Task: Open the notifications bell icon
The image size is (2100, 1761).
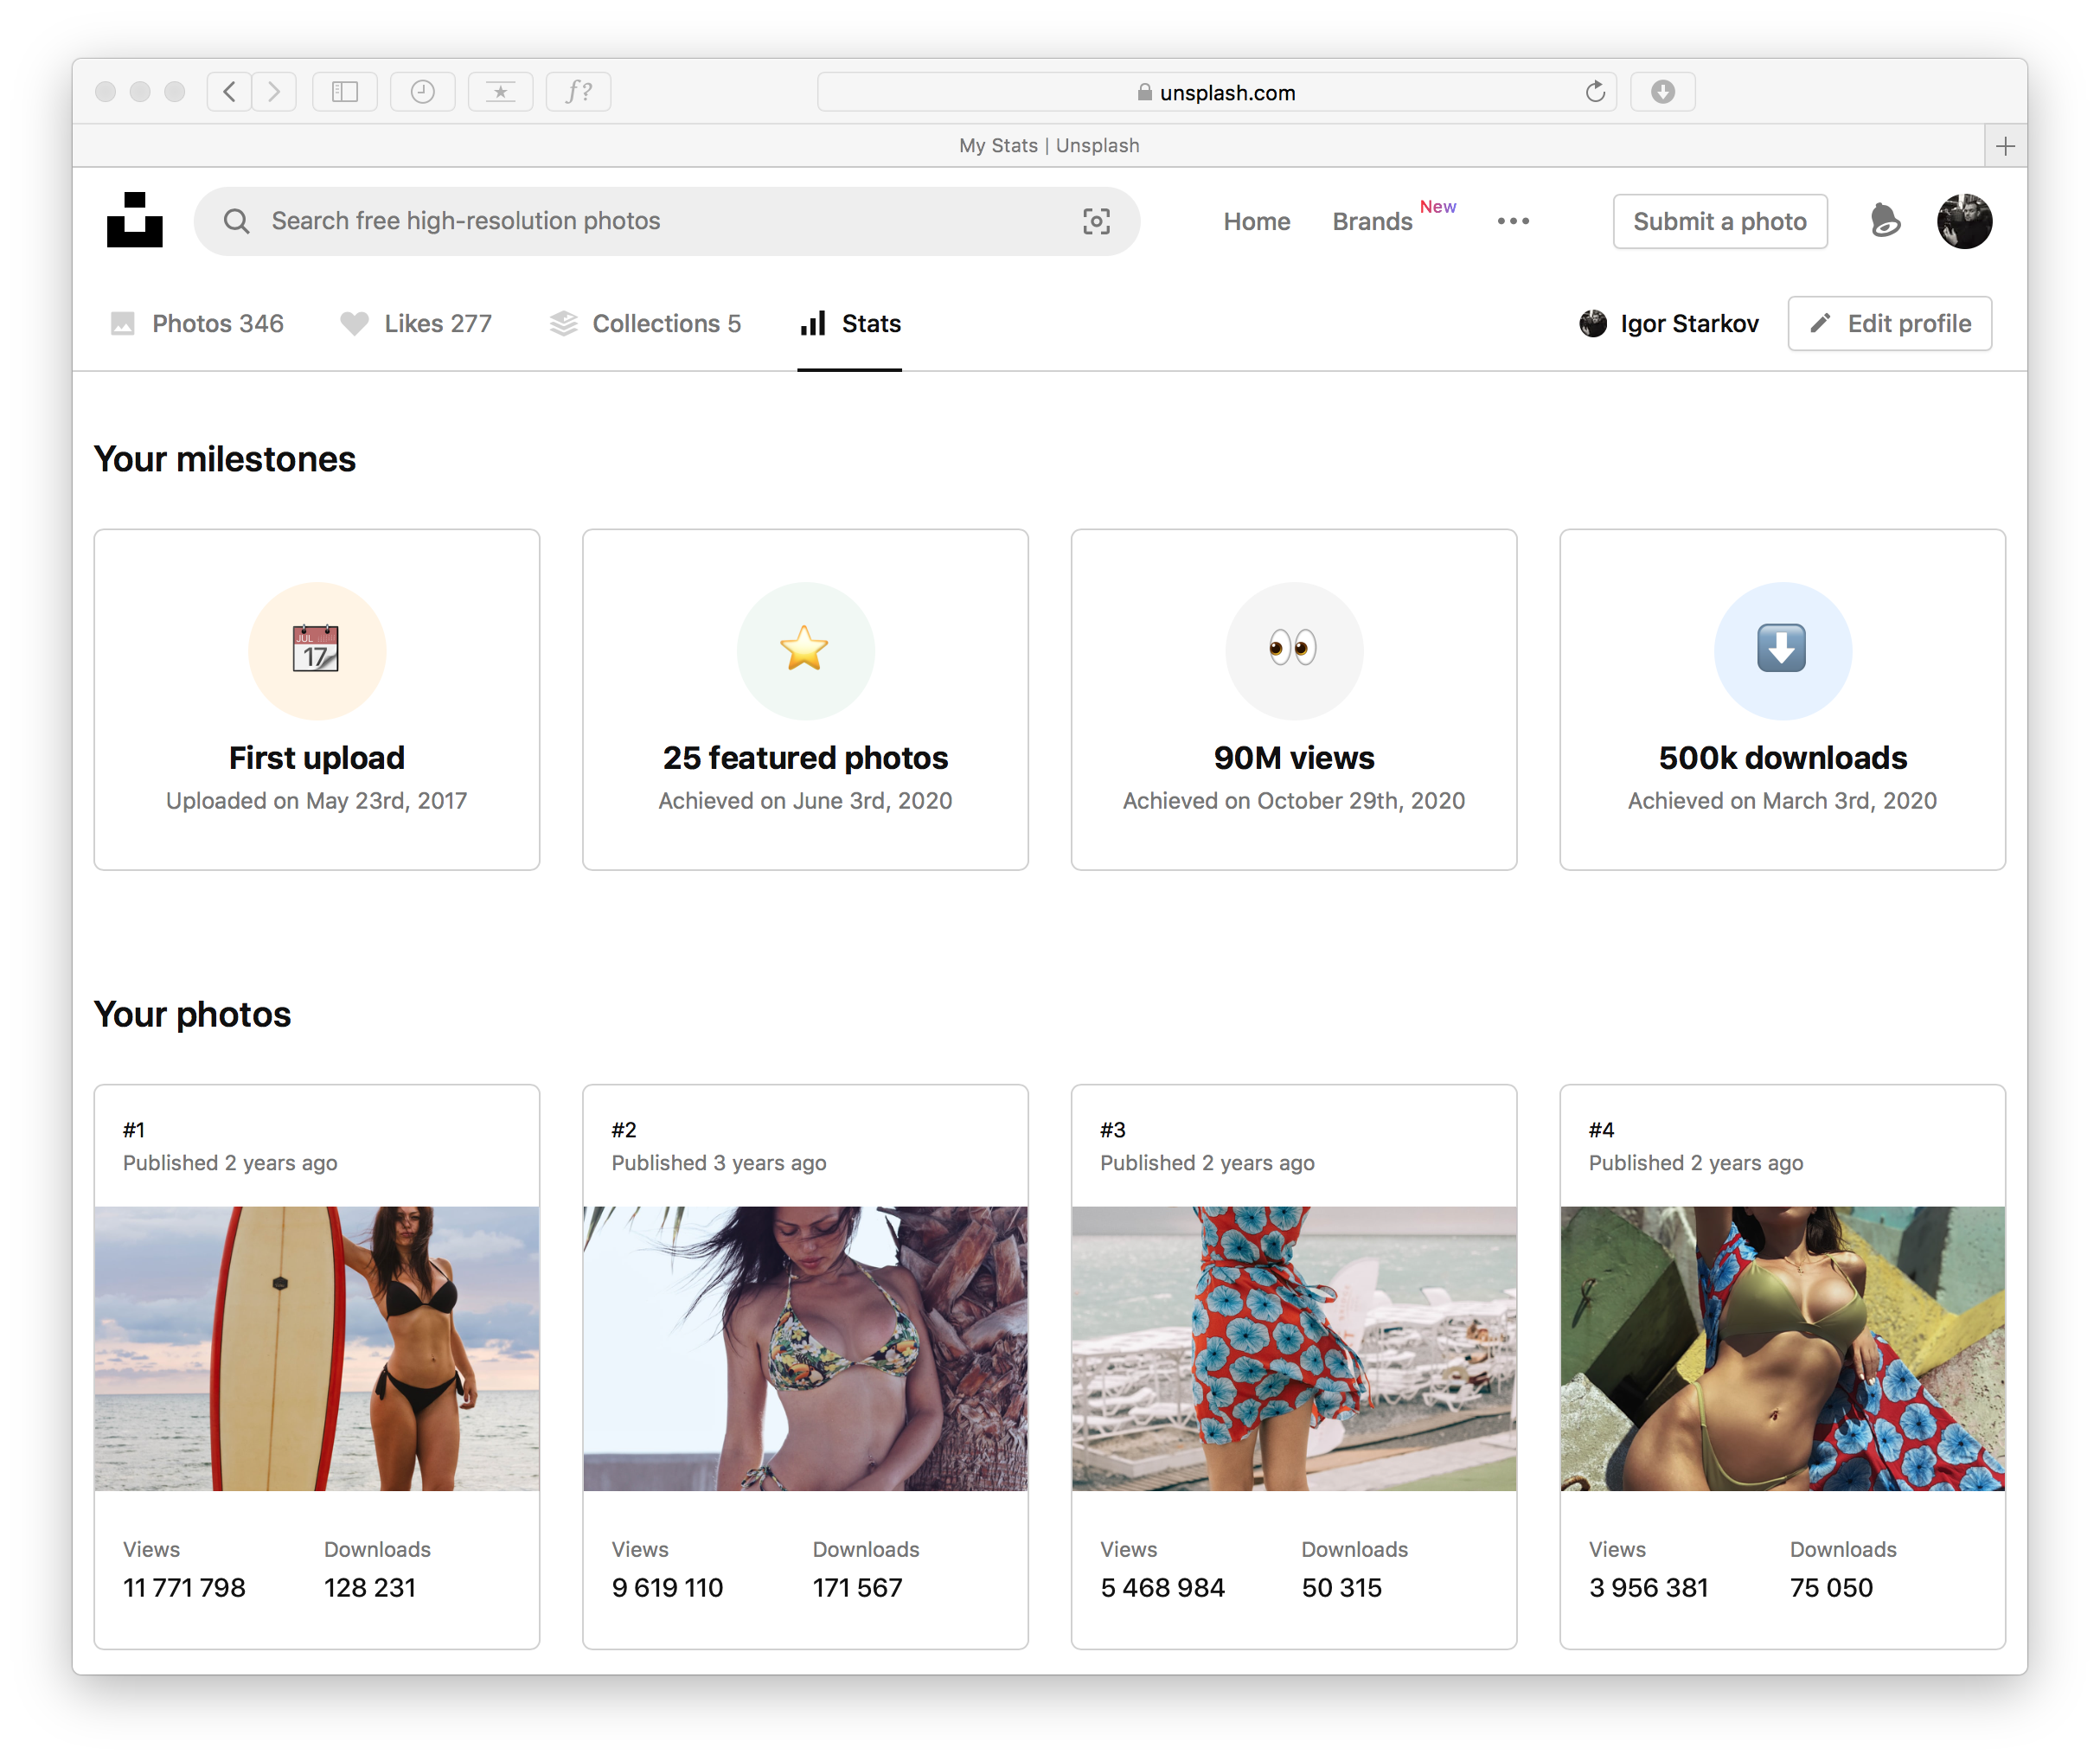Action: pos(1884,220)
